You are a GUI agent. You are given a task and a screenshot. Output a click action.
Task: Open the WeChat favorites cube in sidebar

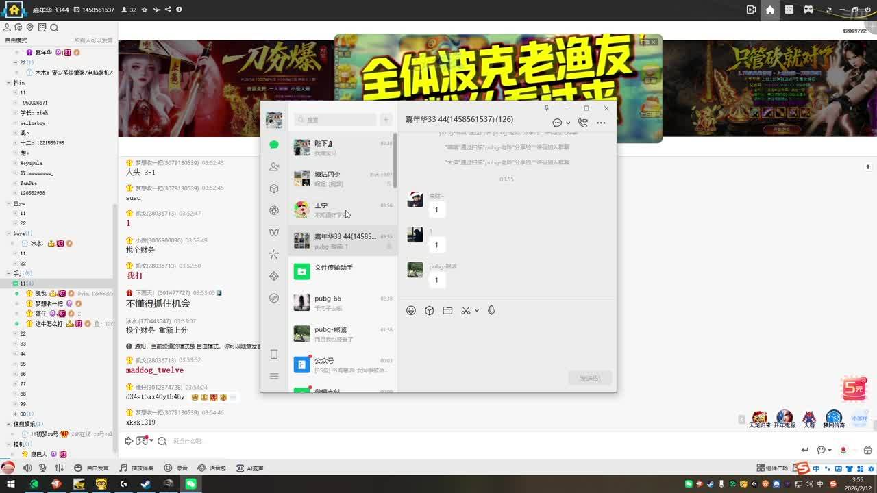click(x=274, y=188)
